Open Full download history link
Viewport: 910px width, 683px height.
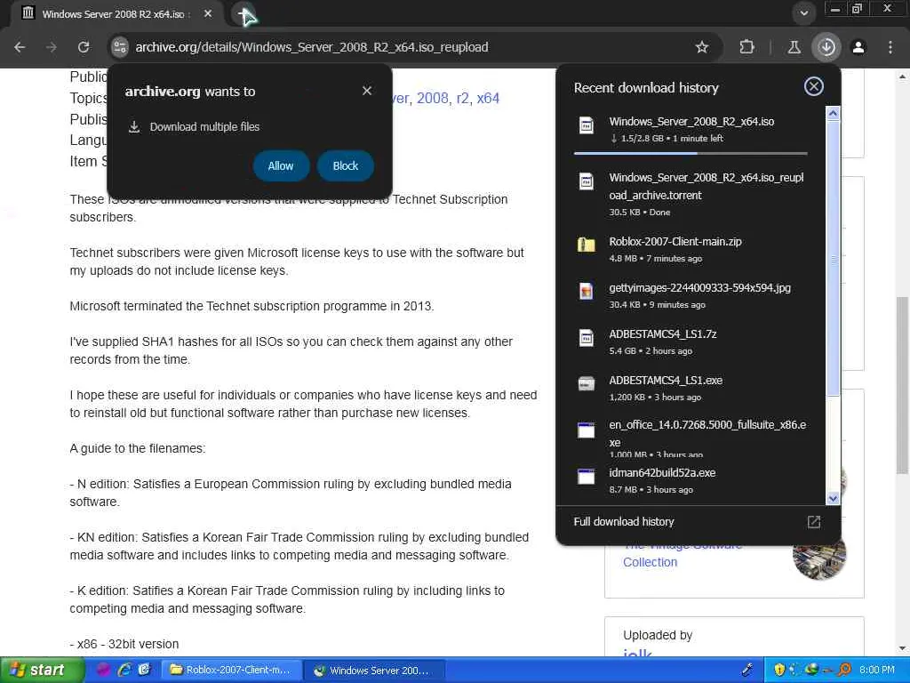[624, 521]
